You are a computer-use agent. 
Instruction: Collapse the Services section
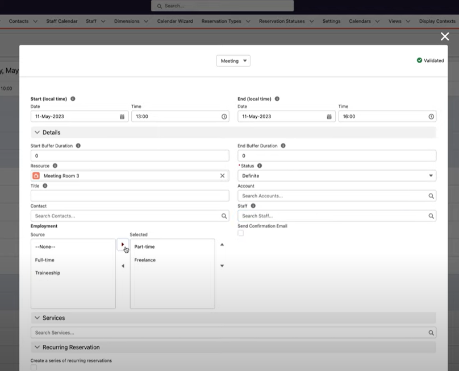(37, 318)
